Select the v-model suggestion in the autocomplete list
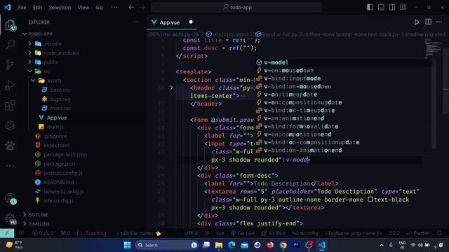 coord(343,62)
